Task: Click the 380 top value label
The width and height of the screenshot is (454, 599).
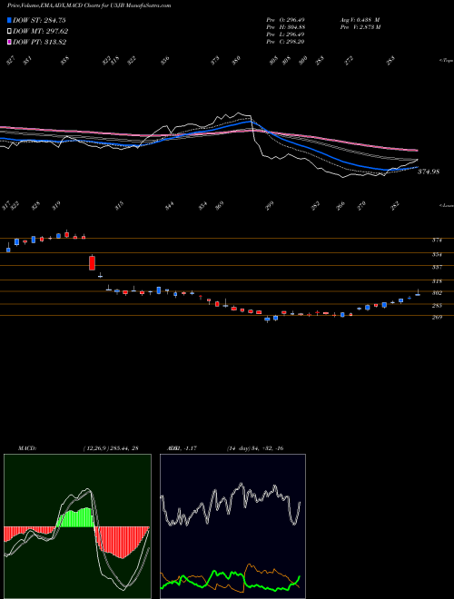Action: click(236, 60)
